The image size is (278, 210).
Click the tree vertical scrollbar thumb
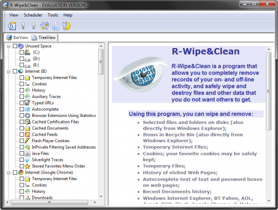(x=101, y=62)
